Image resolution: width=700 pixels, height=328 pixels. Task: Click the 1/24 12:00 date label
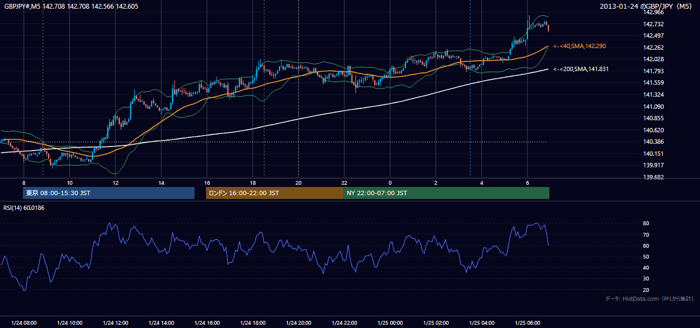tap(116, 323)
